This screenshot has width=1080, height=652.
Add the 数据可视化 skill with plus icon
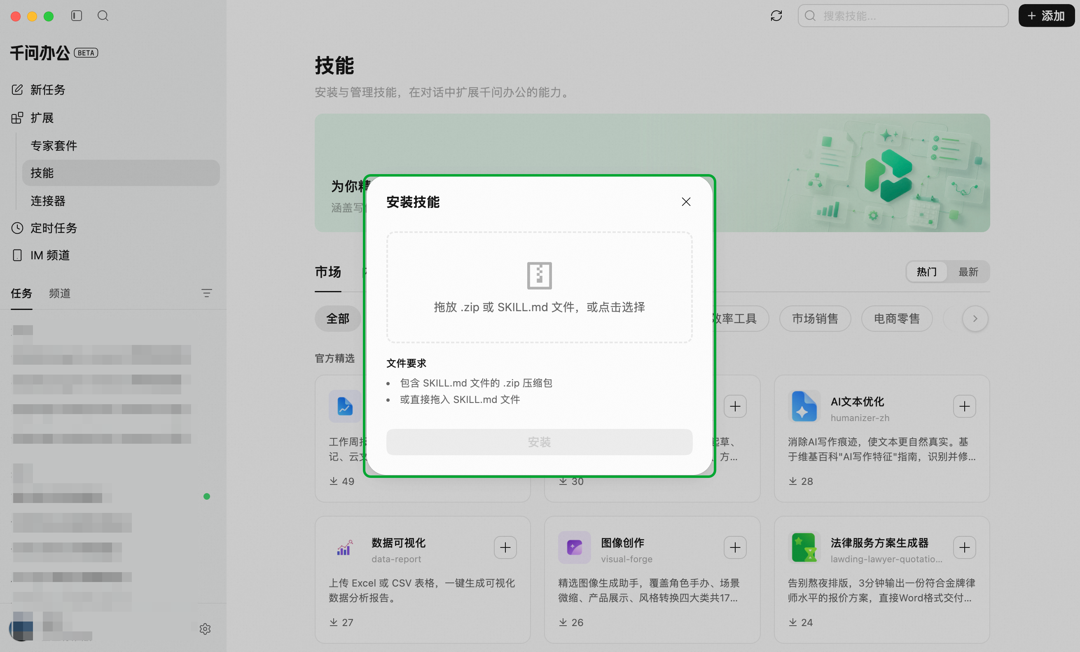click(505, 547)
